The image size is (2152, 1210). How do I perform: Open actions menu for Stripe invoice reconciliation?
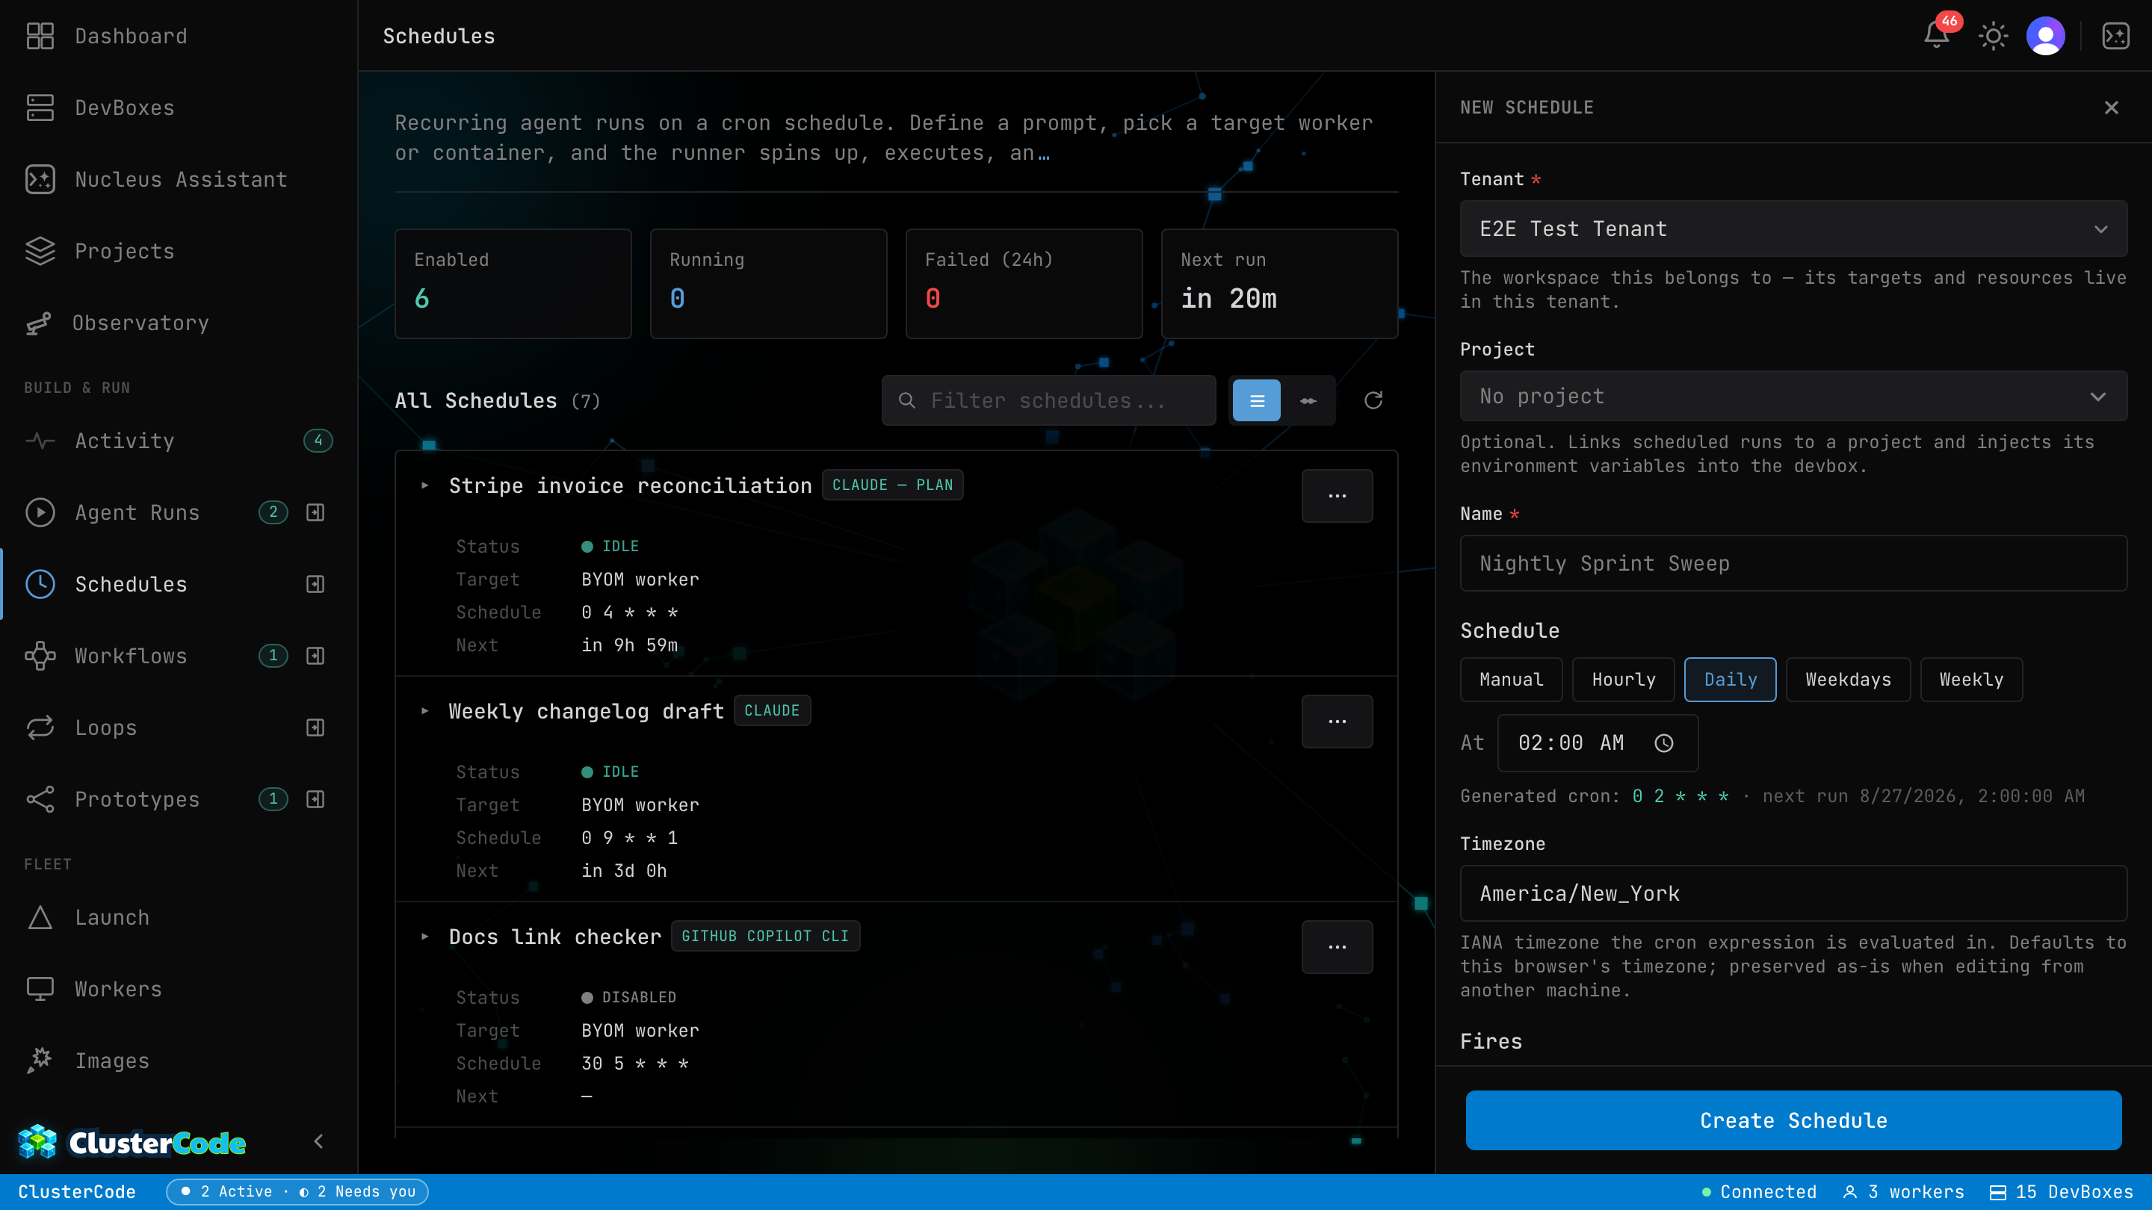click(x=1337, y=495)
